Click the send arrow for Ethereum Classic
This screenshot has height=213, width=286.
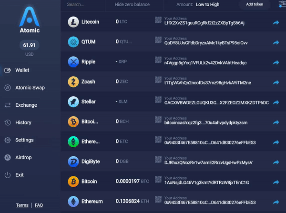click(x=276, y=142)
